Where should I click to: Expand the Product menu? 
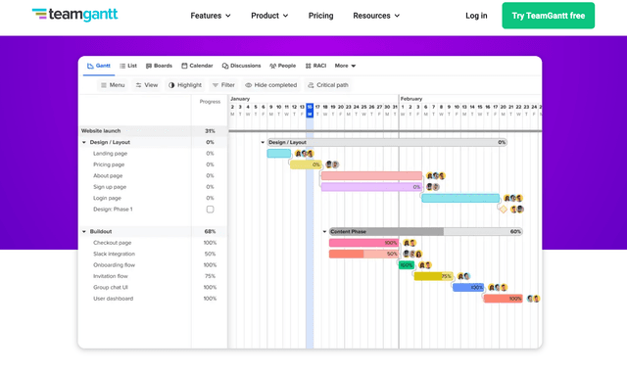coord(269,16)
